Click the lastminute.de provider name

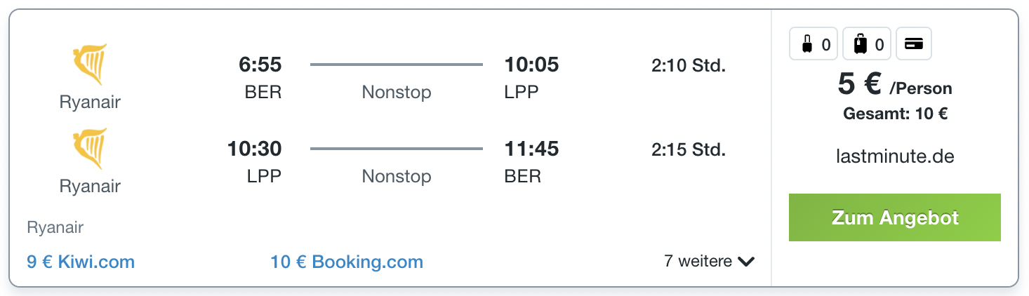click(x=895, y=156)
